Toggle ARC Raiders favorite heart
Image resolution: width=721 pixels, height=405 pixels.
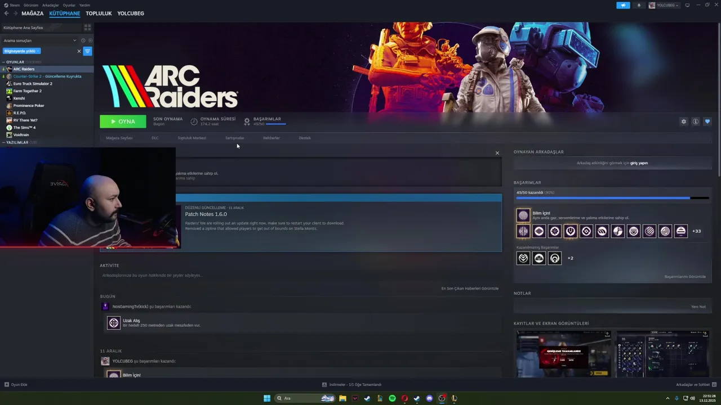click(707, 121)
